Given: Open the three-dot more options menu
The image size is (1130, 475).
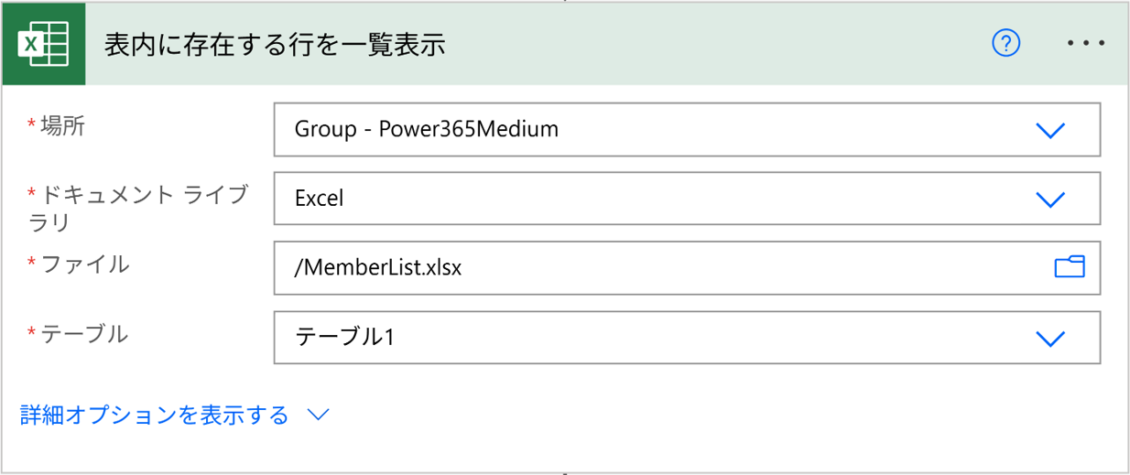Looking at the screenshot, I should pos(1086,43).
